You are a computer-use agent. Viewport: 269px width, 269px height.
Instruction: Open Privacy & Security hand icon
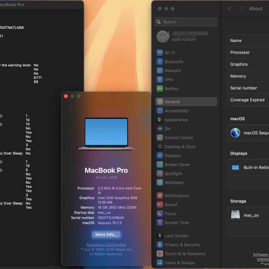(x=159, y=245)
